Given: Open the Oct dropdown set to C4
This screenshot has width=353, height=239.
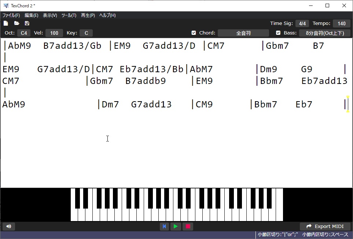Looking at the screenshot, I should click(24, 33).
